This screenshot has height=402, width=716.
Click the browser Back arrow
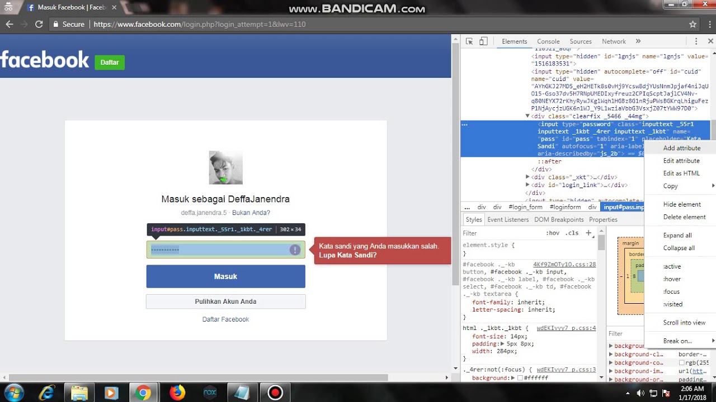point(10,24)
